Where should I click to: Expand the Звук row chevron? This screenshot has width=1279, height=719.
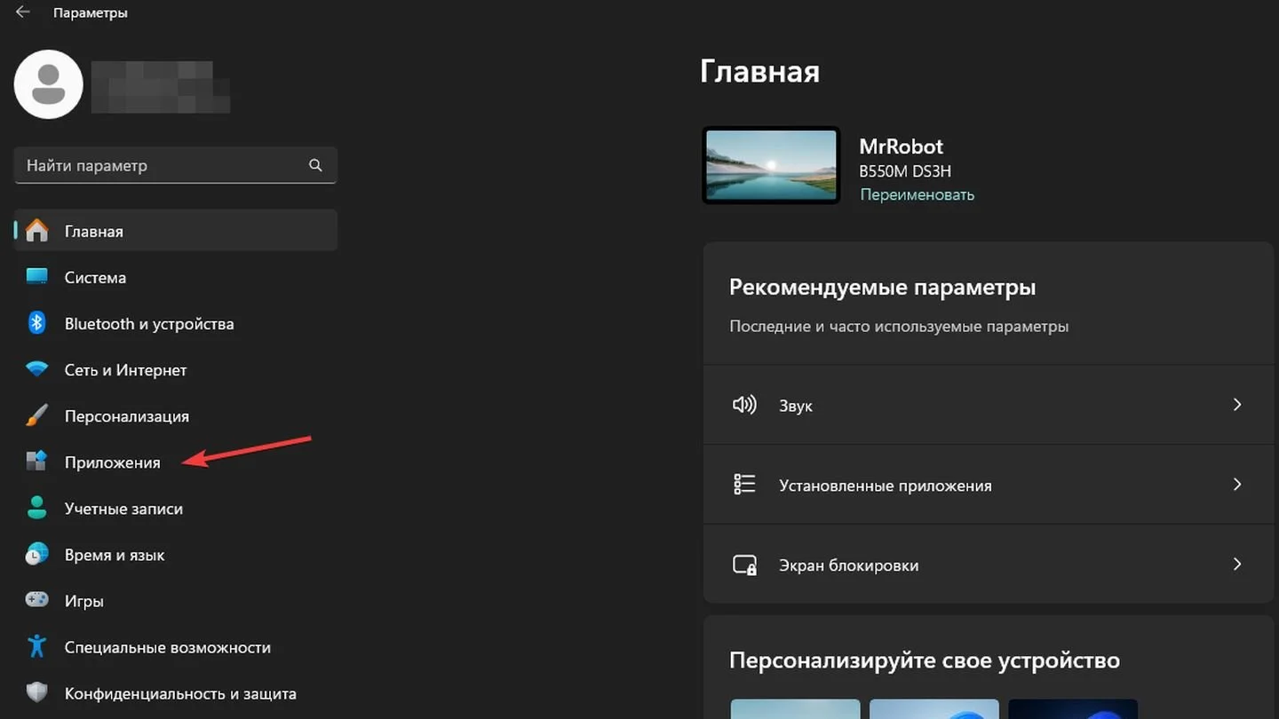[x=1237, y=405]
